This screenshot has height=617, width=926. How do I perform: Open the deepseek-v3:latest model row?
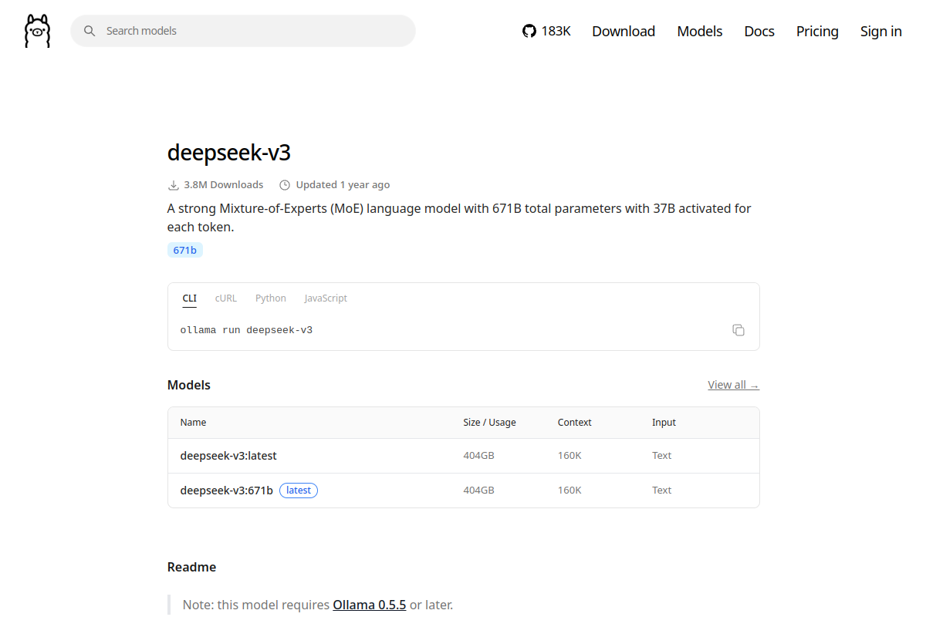464,456
